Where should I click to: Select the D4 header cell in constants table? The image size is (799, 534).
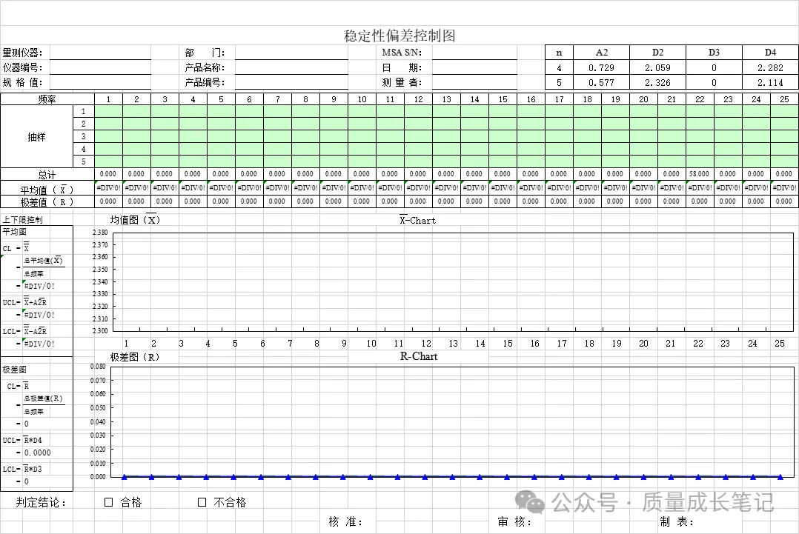[771, 53]
